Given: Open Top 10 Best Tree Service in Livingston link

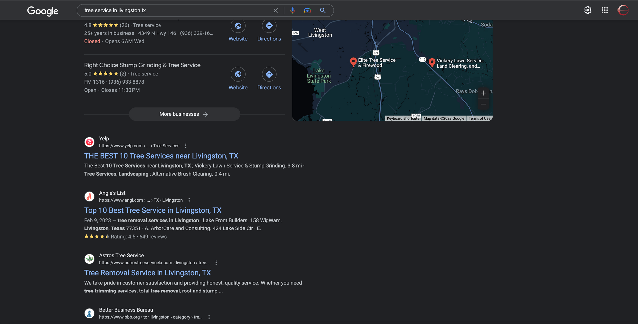Looking at the screenshot, I should click(153, 210).
